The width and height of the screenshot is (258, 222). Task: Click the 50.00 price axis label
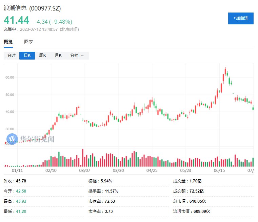pos(10,95)
